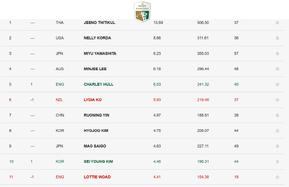Click the star icon next to Hyojoo Kim

277,131
